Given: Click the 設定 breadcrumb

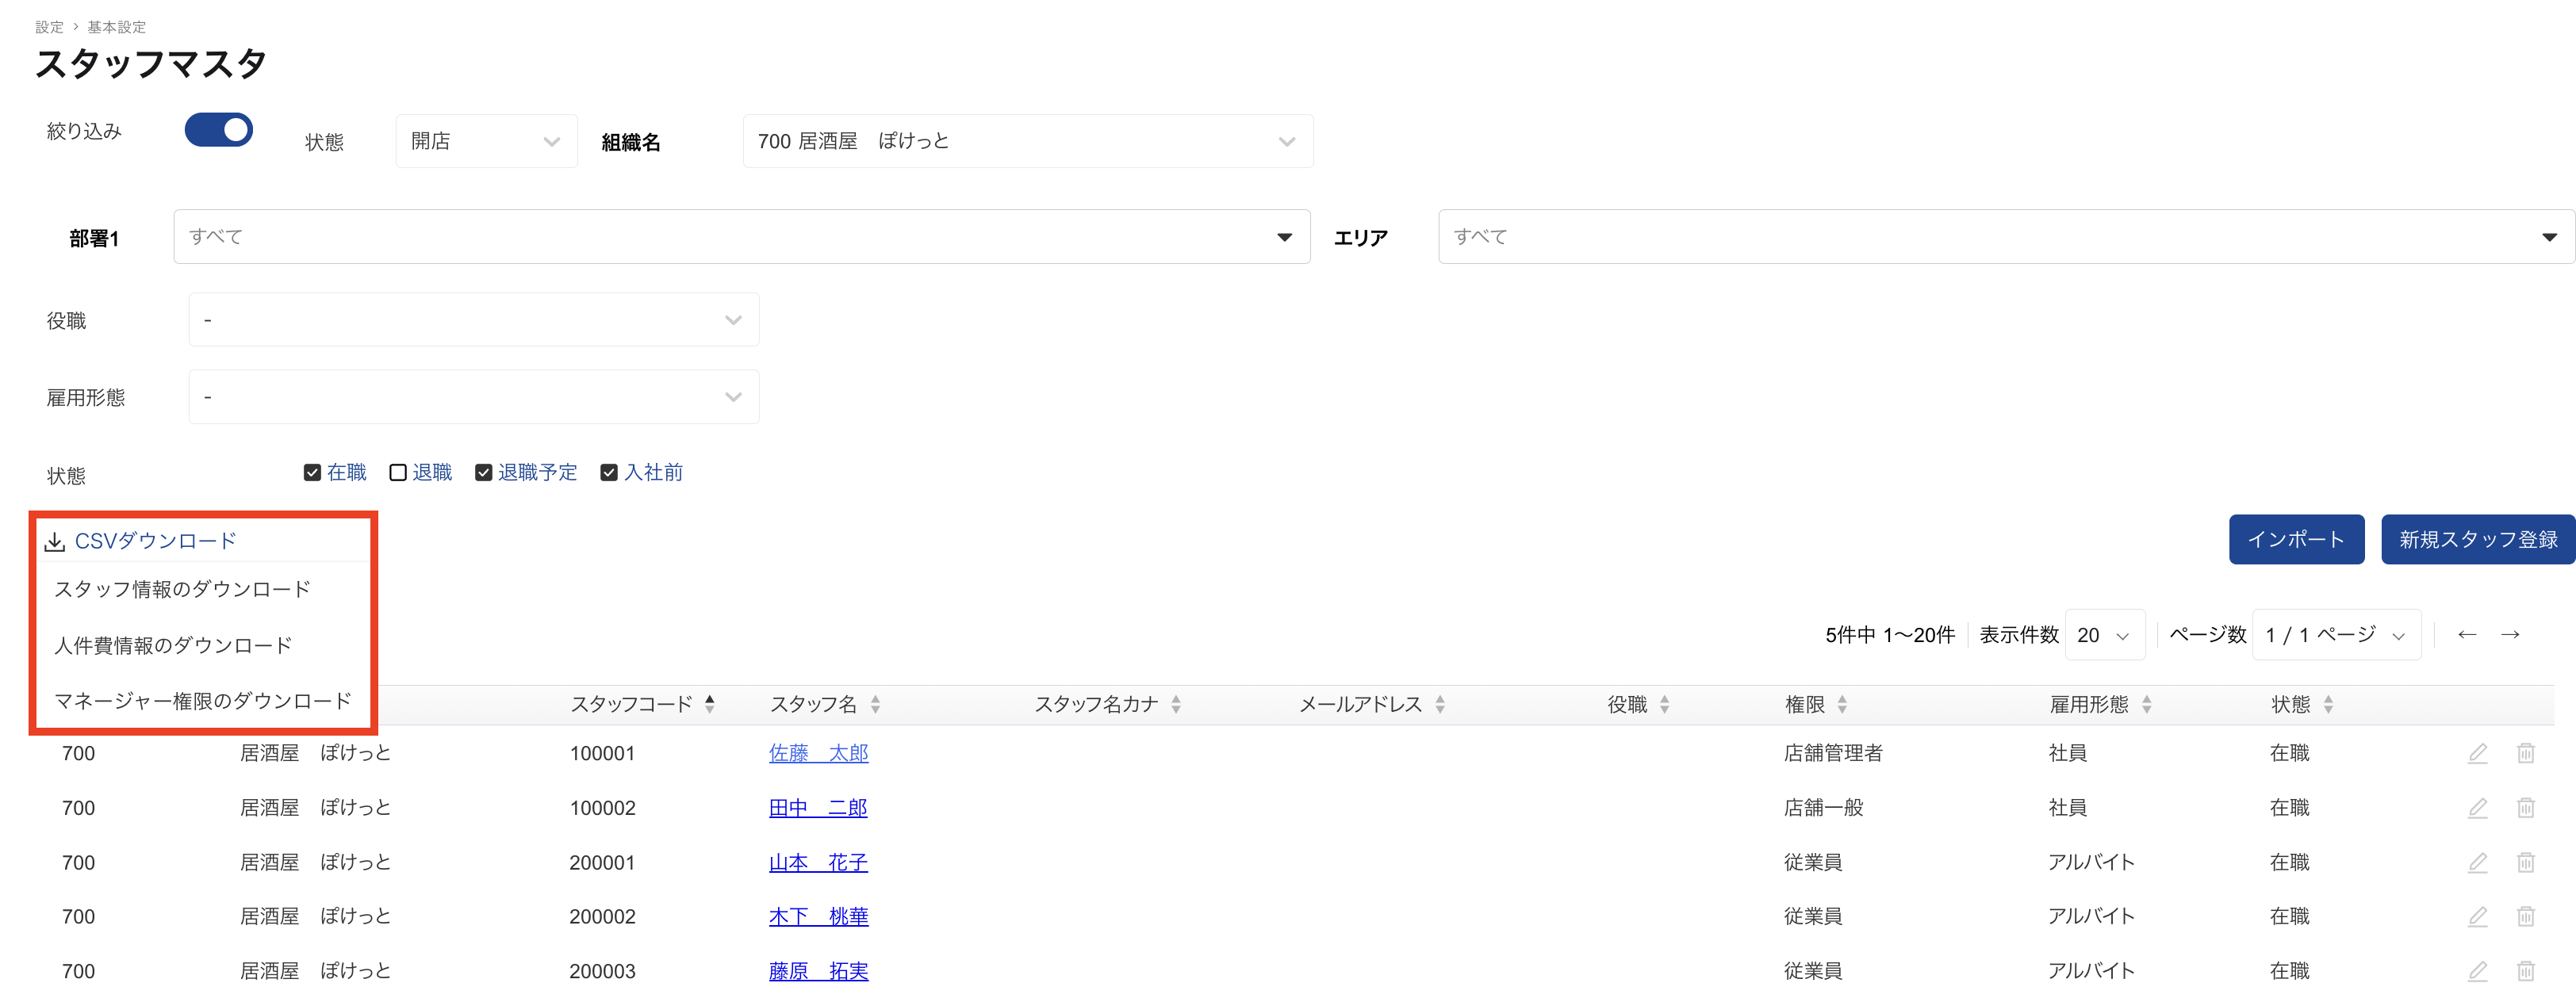Looking at the screenshot, I should coord(49,27).
